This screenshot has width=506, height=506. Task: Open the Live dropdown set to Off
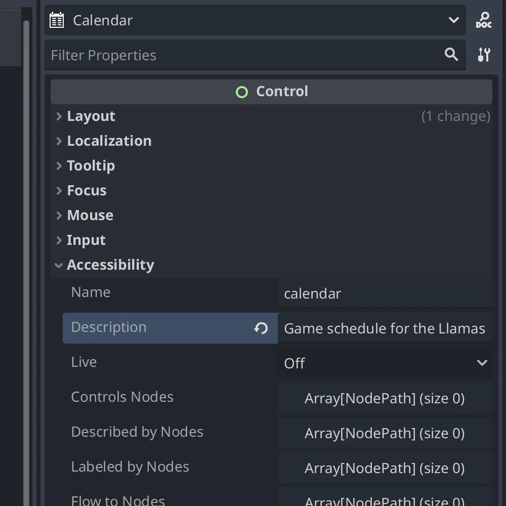pos(385,363)
